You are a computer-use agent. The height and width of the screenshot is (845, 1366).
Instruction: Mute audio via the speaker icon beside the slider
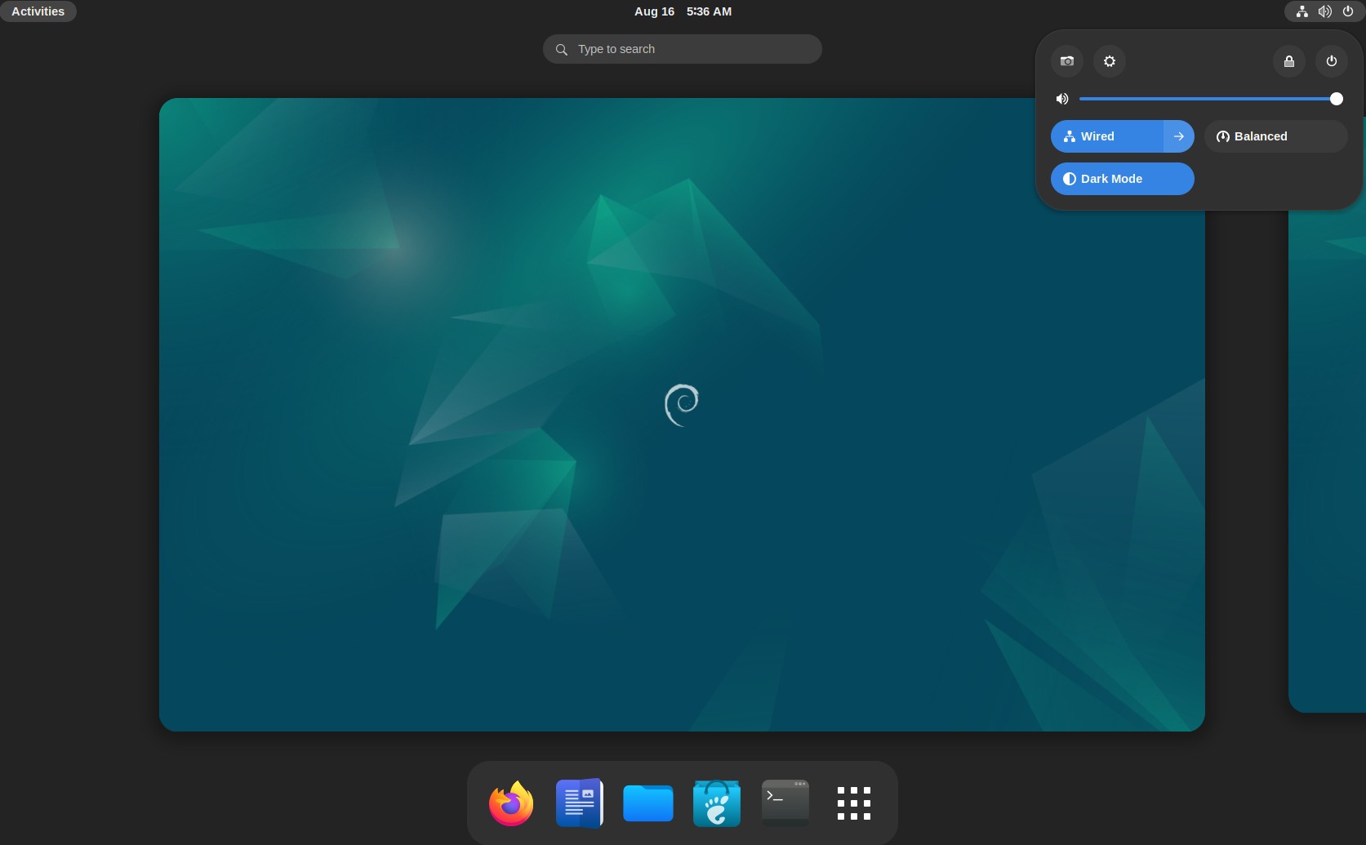coord(1062,99)
